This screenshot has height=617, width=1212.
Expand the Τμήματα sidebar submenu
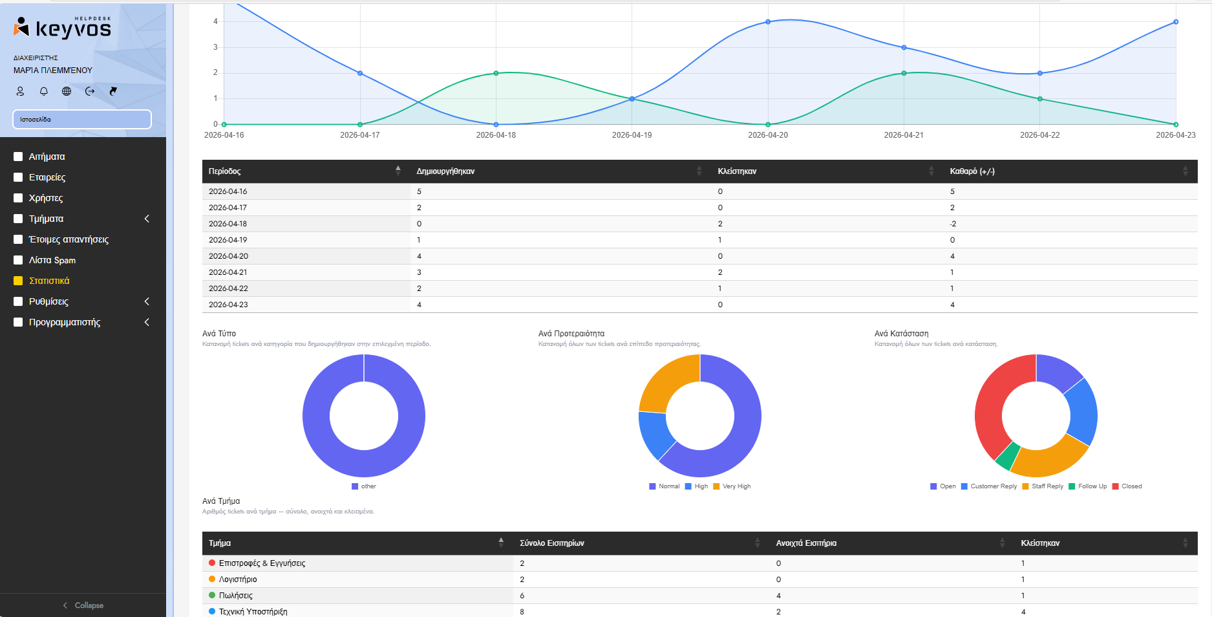click(147, 219)
